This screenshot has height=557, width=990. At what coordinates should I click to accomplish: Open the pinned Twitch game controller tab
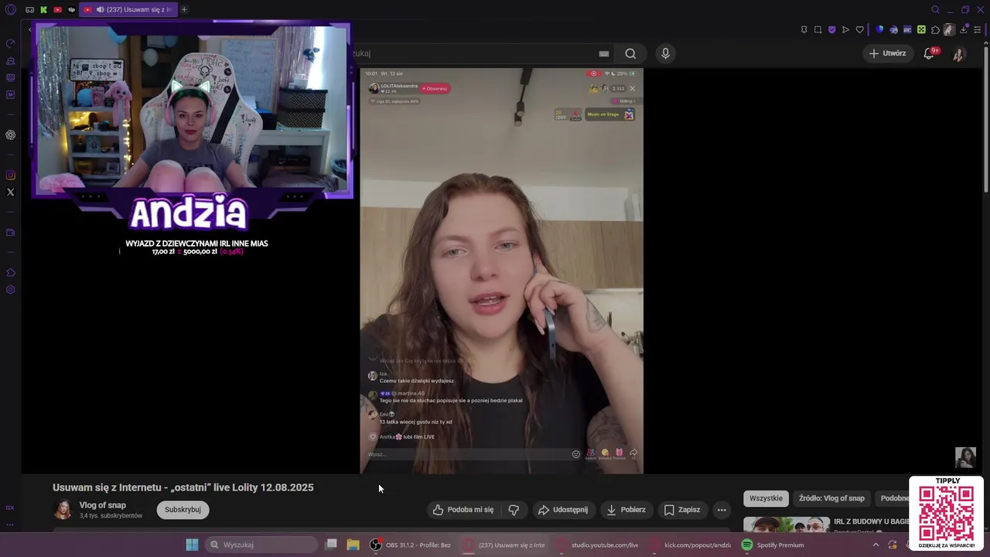tap(29, 10)
